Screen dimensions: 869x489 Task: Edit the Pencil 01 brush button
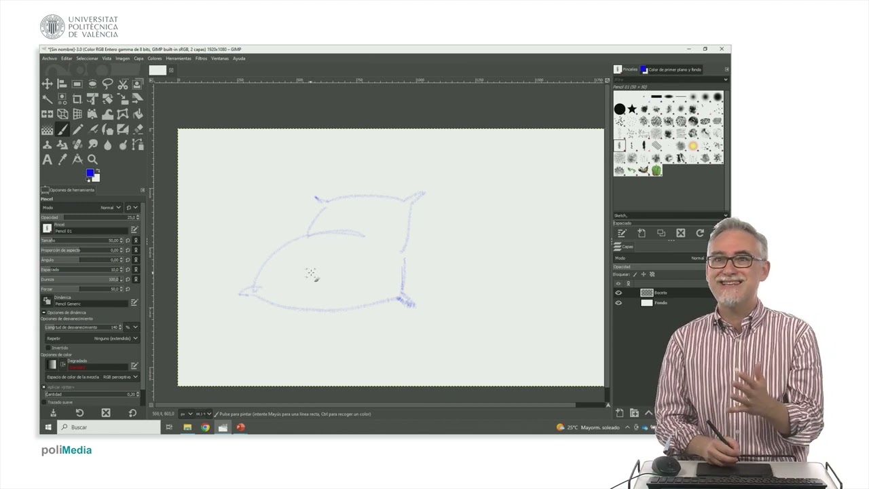click(x=134, y=230)
